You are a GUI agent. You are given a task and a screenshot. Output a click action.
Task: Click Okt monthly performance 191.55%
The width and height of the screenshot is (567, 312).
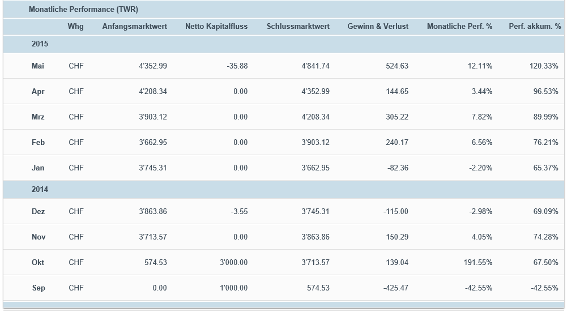coord(478,263)
